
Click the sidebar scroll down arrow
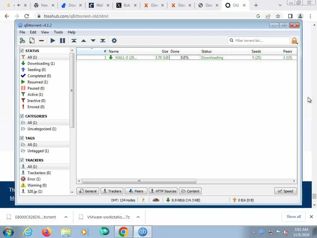pos(72,192)
